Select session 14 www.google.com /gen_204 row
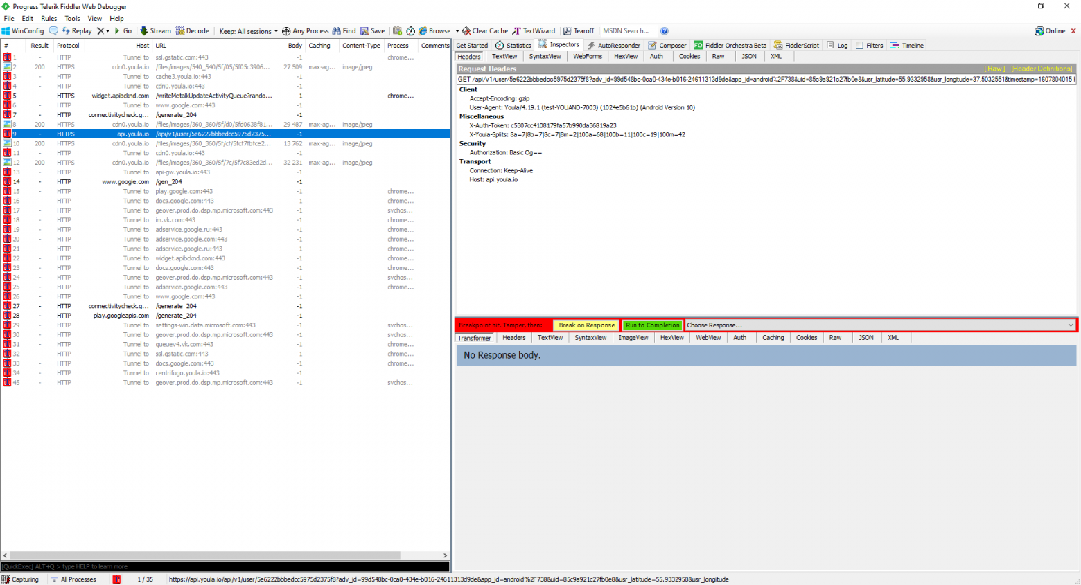The image size is (1081, 585). tap(225, 182)
